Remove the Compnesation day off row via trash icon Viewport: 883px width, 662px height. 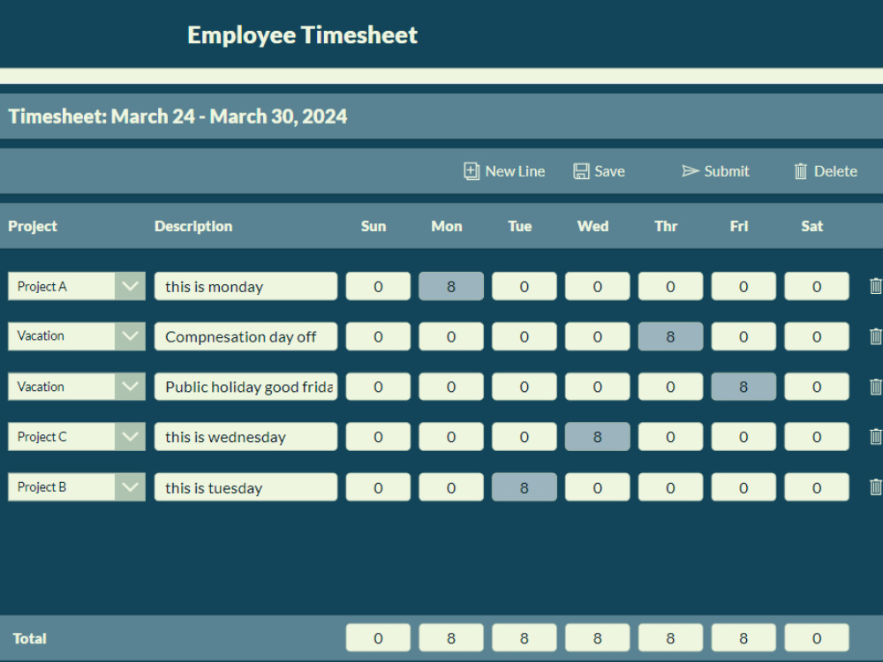point(875,336)
